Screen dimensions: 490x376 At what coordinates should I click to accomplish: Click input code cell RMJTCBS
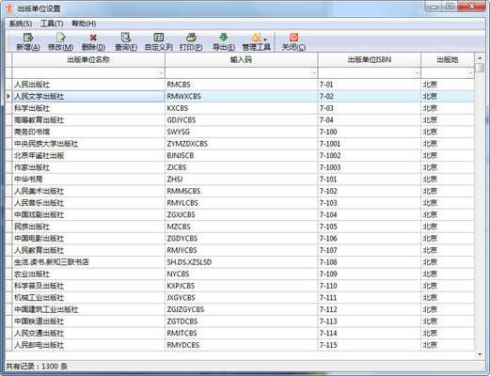coord(241,334)
